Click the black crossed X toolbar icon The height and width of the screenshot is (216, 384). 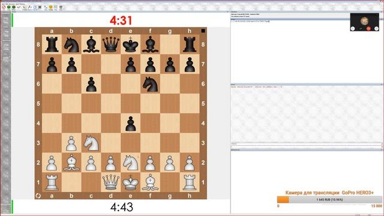click(40, 7)
